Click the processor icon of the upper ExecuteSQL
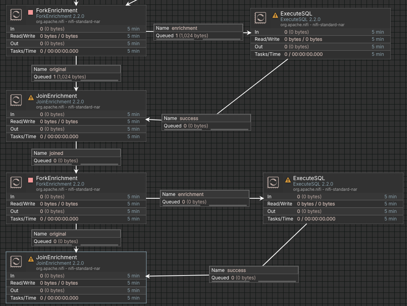This screenshot has width=407, height=306. click(x=260, y=17)
